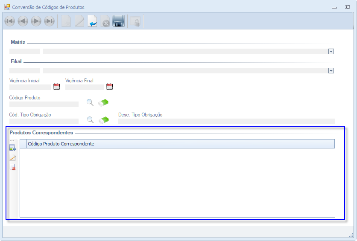Close the Conversão de Códigos de Produtos window

(348, 7)
